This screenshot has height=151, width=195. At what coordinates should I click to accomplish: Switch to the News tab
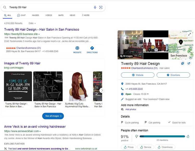[72, 15]
